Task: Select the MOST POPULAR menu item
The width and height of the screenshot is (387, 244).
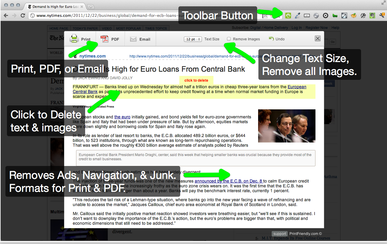Action: pyautogui.click(x=128, y=28)
